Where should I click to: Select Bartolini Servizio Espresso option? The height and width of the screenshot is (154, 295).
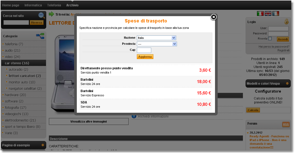point(146,93)
